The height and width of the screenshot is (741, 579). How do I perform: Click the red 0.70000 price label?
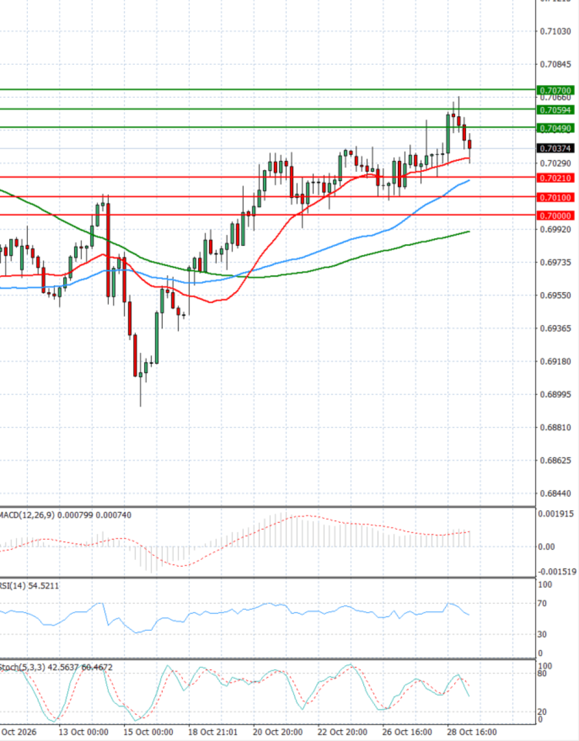pos(555,216)
